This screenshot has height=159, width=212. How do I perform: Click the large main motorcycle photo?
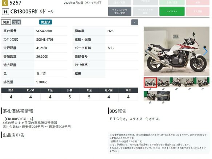pos(176,51)
